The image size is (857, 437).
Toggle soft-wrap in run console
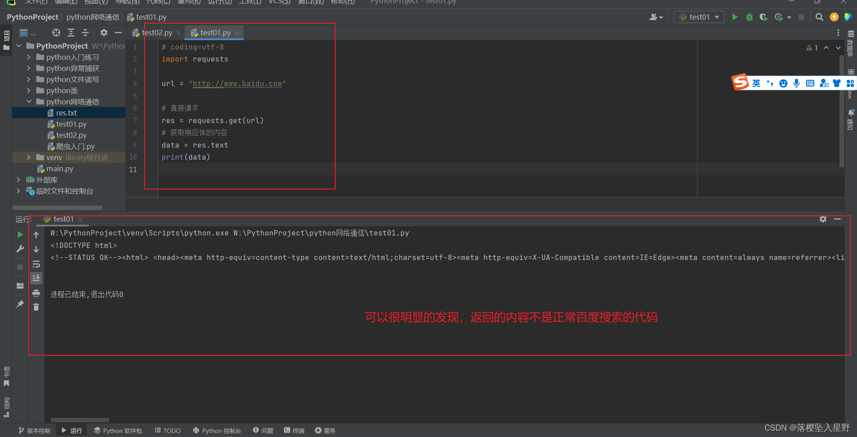(x=36, y=264)
